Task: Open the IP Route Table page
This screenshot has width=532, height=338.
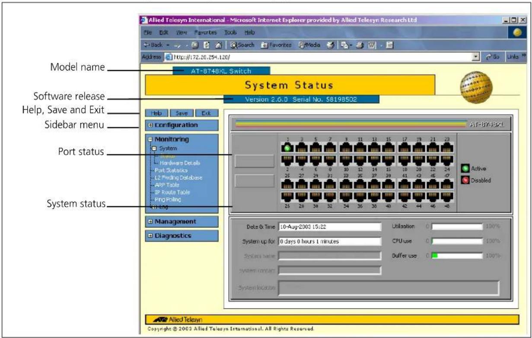Action: [x=172, y=192]
